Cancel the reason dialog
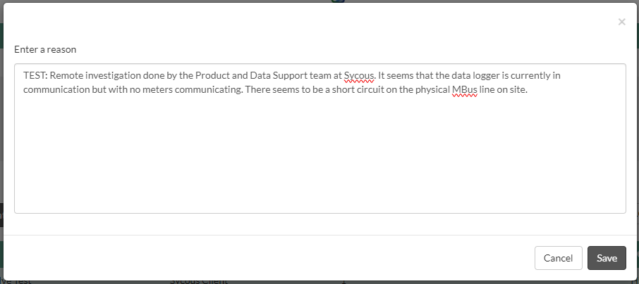 pos(559,258)
